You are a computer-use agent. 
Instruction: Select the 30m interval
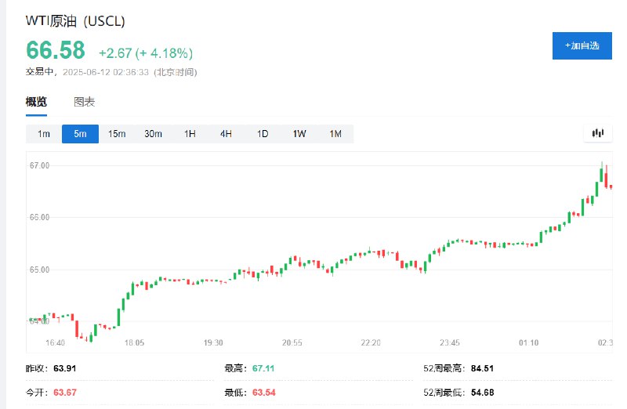pos(153,134)
